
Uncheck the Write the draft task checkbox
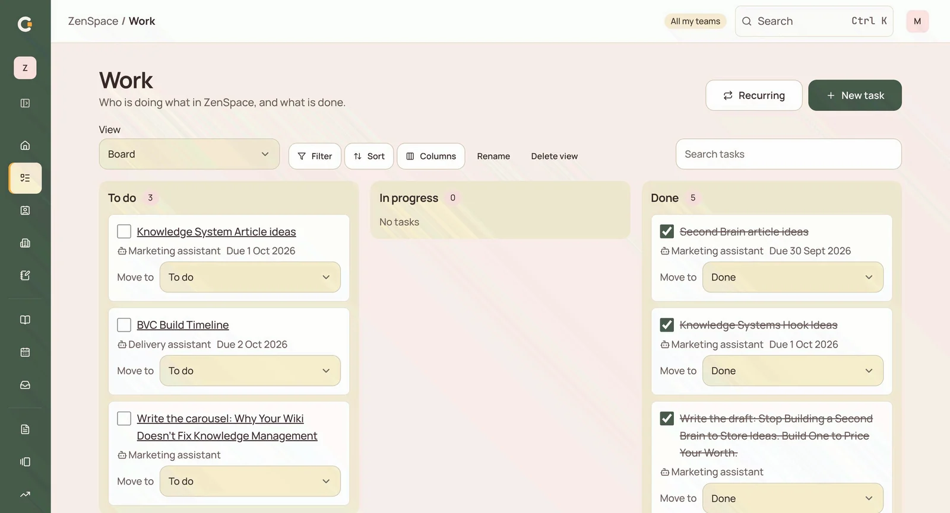pyautogui.click(x=667, y=419)
